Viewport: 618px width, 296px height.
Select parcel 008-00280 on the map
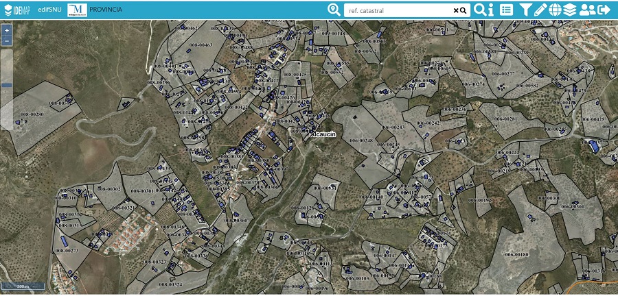[x=32, y=114]
